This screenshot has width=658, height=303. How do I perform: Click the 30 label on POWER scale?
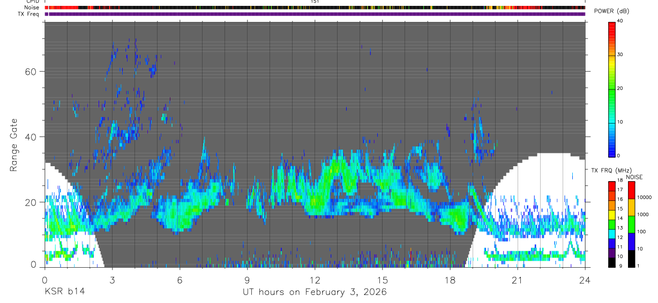pyautogui.click(x=619, y=55)
